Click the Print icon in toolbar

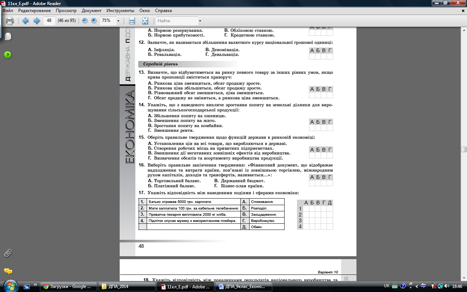(x=10, y=21)
